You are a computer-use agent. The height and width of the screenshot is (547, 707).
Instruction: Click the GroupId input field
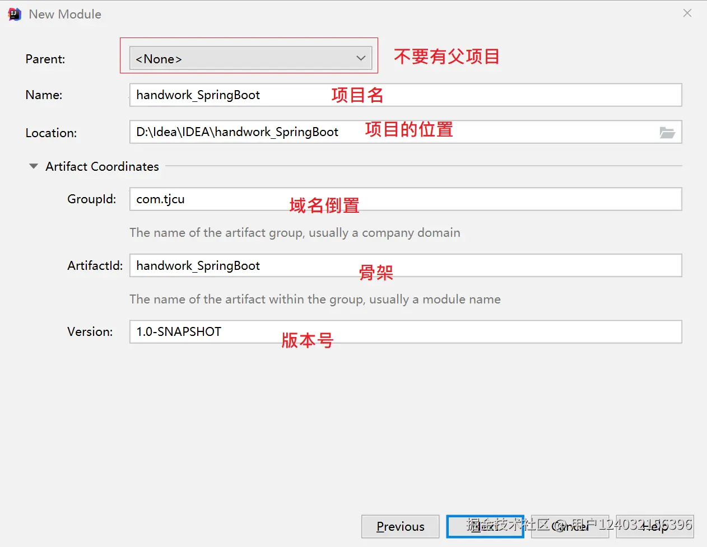(x=406, y=199)
